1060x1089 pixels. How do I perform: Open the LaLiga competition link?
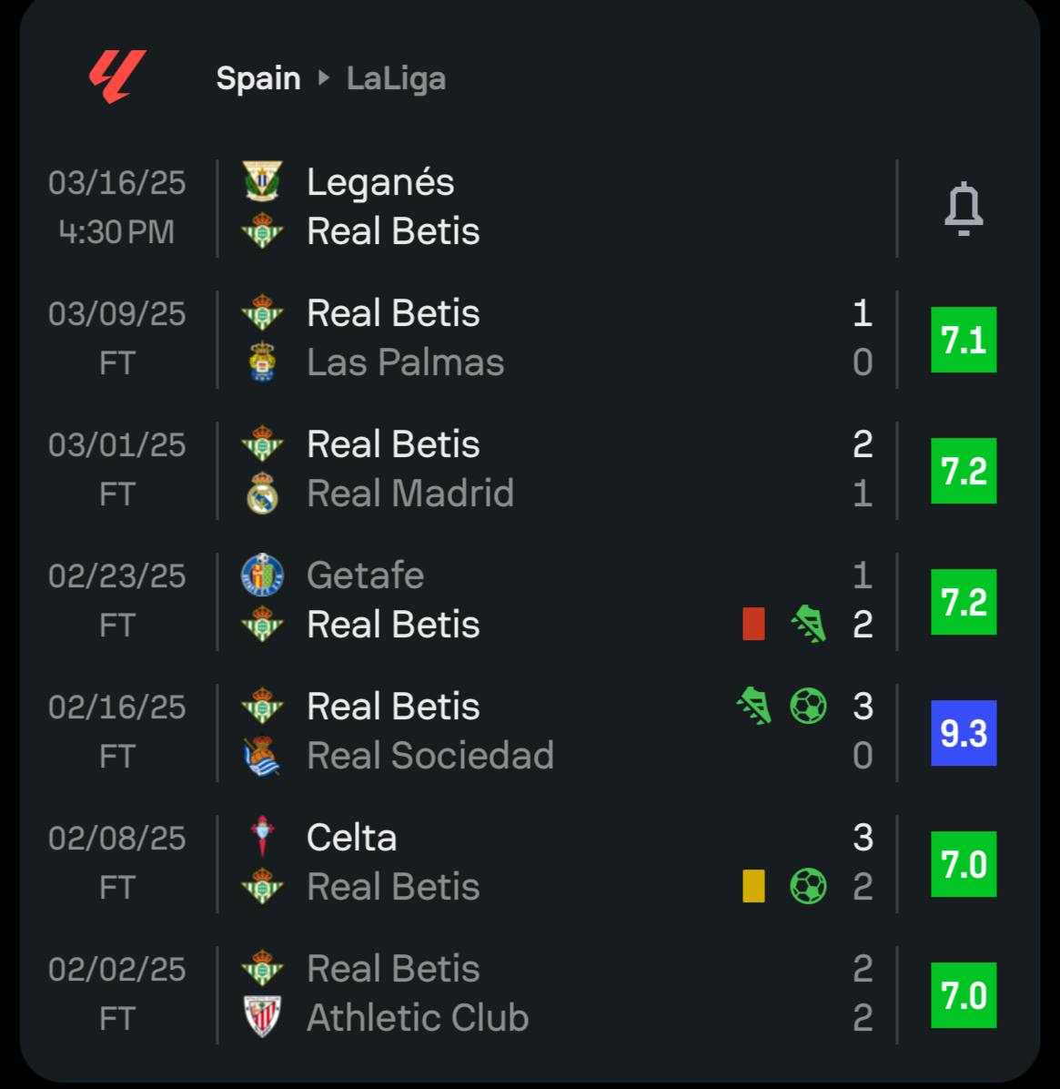[x=396, y=78]
